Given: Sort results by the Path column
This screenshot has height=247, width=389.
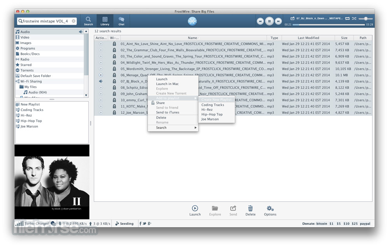Looking at the screenshot, I should (363, 38).
